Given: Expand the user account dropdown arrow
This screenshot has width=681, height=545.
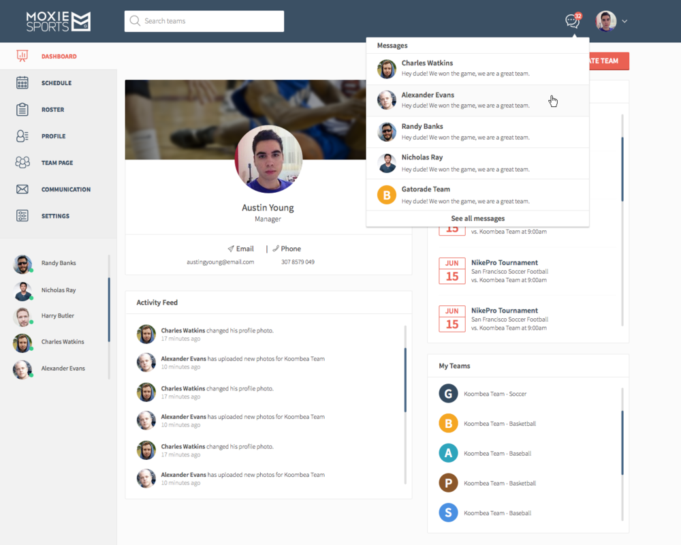Looking at the screenshot, I should coord(624,21).
